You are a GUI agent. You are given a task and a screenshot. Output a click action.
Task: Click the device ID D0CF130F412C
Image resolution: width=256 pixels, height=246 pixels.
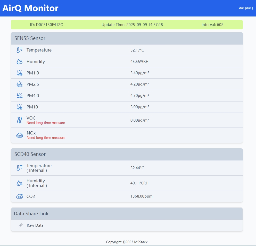point(46,25)
